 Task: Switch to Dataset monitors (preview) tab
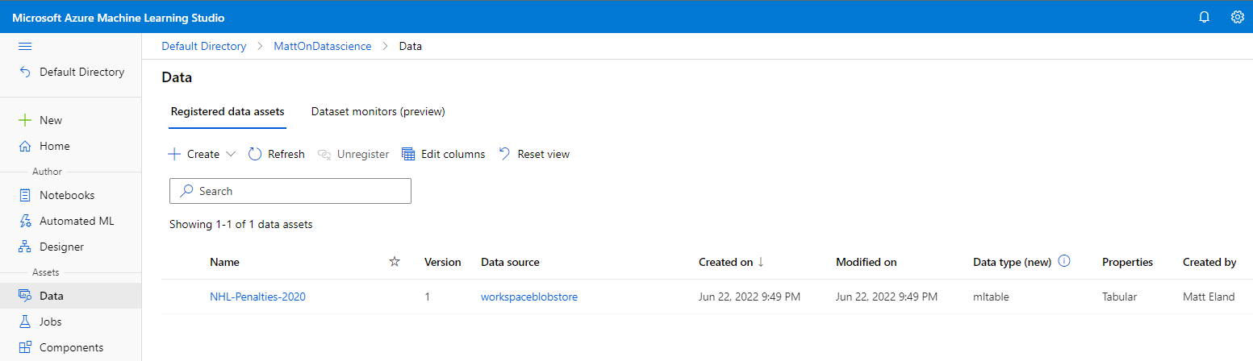point(378,111)
